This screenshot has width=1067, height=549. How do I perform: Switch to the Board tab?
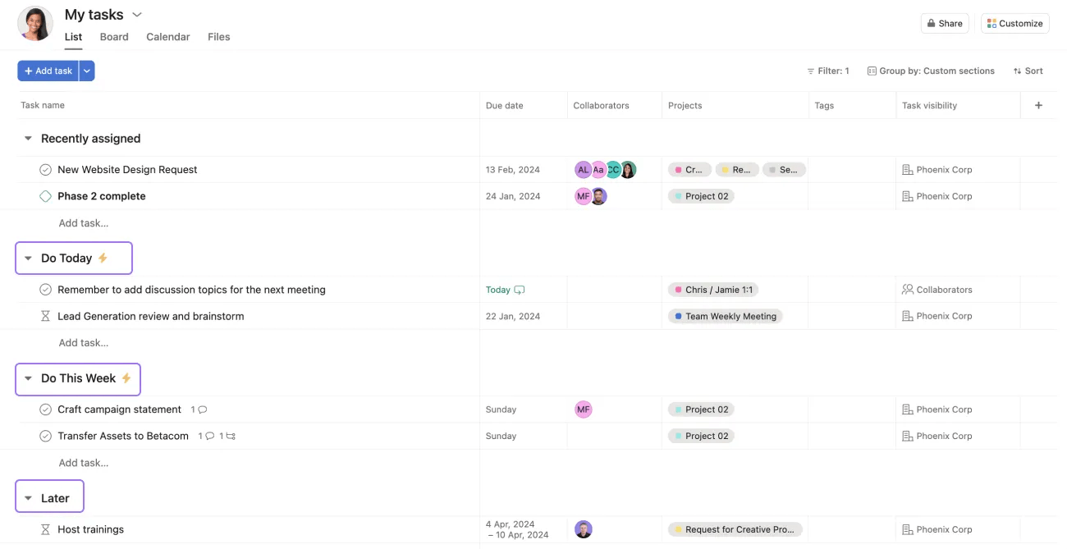[113, 37]
